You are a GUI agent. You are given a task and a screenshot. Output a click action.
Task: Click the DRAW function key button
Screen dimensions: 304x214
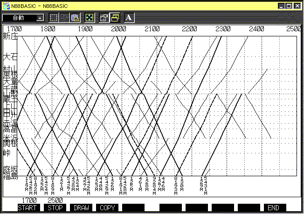[82, 207]
